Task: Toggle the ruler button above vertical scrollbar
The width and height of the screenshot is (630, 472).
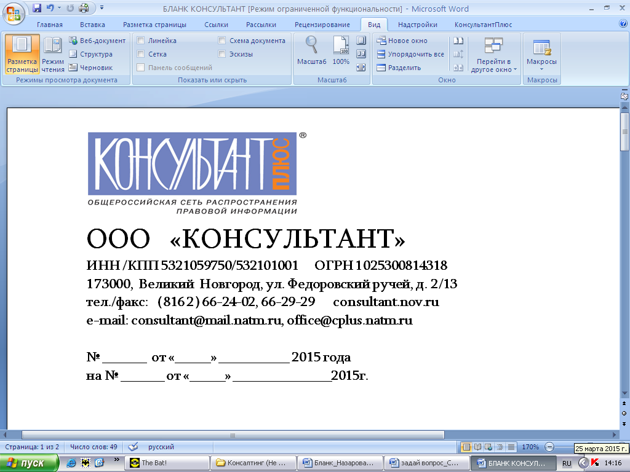Action: point(624,96)
